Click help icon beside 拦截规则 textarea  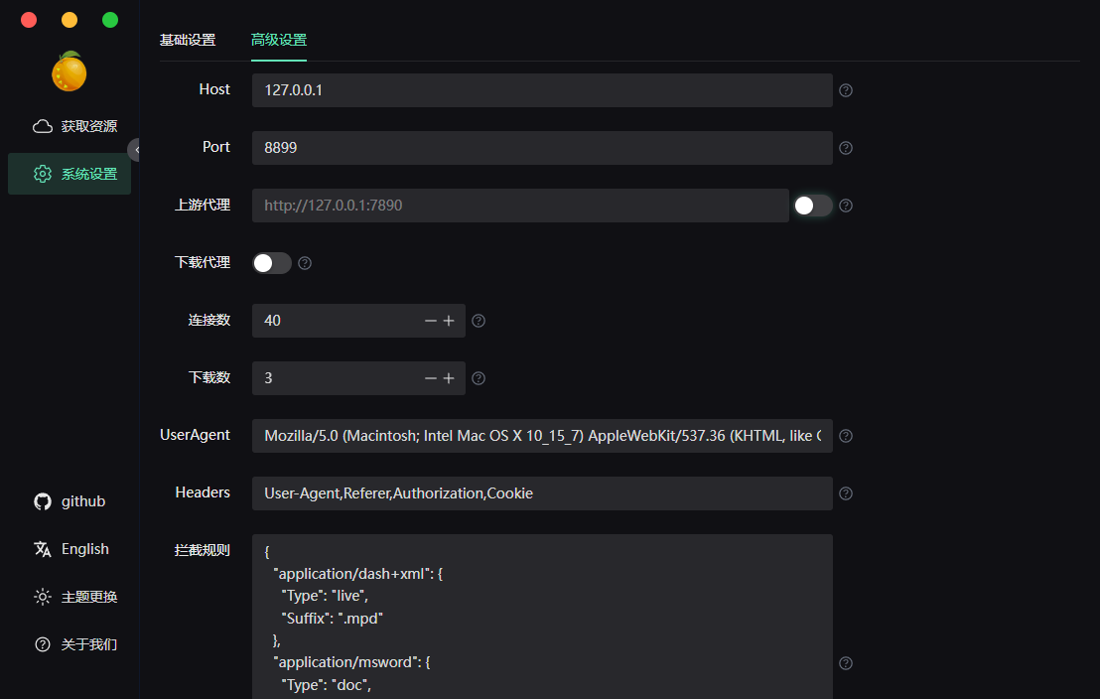(846, 663)
